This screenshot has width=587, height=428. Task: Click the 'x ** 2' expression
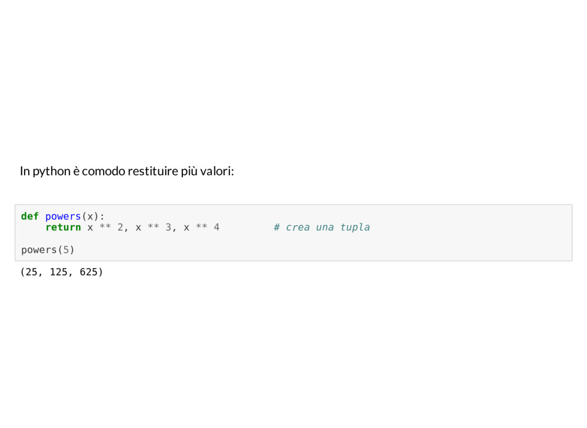click(x=105, y=227)
